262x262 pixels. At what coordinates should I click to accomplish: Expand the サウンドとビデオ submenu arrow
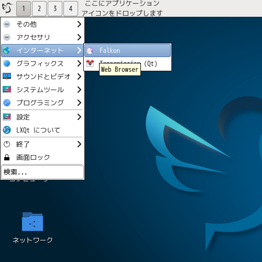click(79, 77)
